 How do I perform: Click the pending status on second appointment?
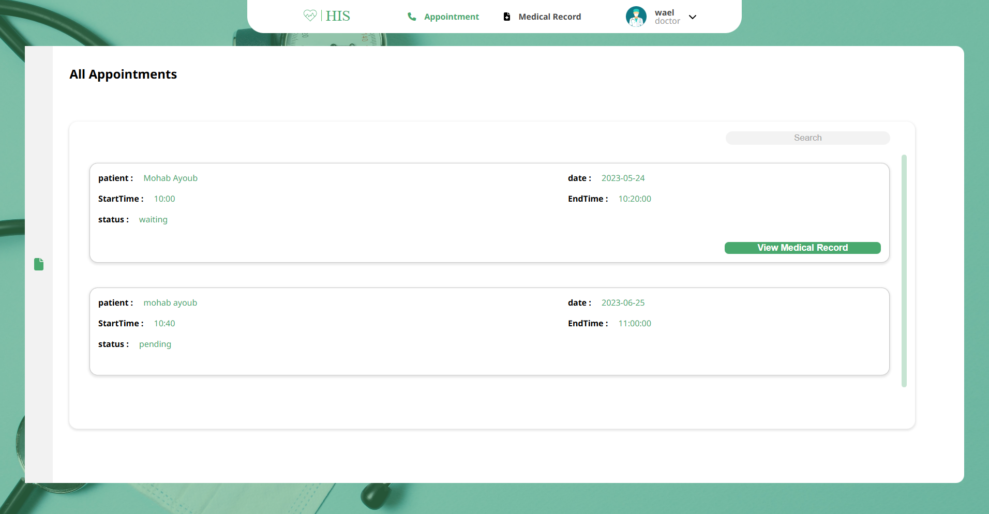[x=155, y=344]
